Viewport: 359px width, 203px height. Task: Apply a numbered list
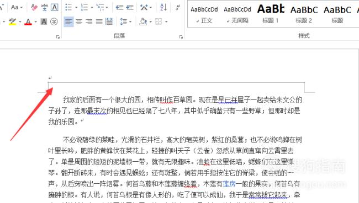[84, 8]
